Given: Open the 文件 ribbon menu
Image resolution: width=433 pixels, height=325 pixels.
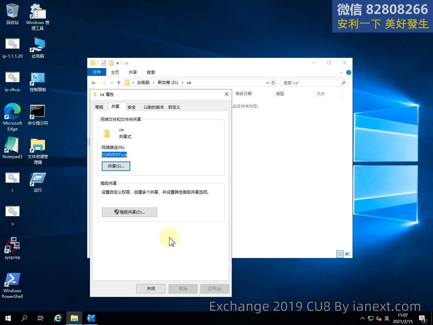Looking at the screenshot, I should (x=97, y=72).
